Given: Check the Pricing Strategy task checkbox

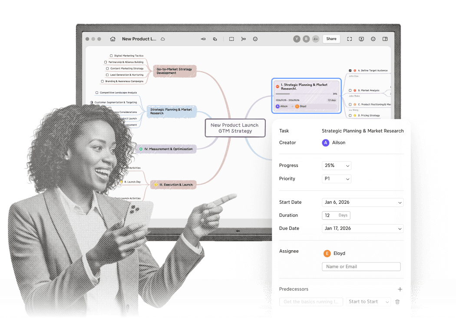Looking at the screenshot, I should 350,116.
